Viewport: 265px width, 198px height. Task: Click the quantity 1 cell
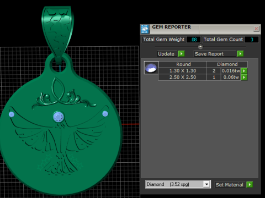(214, 77)
